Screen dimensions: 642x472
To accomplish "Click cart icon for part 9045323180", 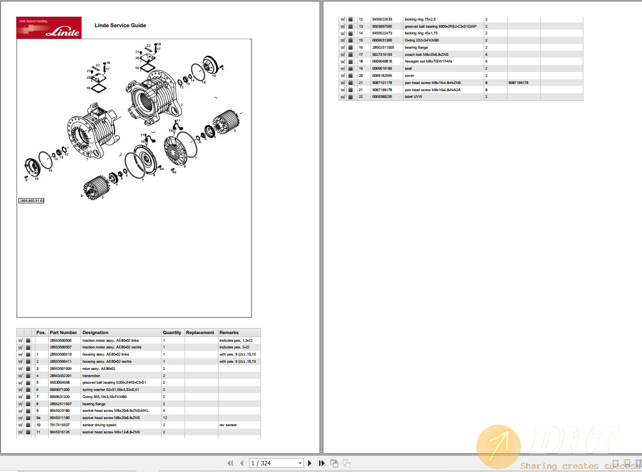I will (x=21, y=411).
